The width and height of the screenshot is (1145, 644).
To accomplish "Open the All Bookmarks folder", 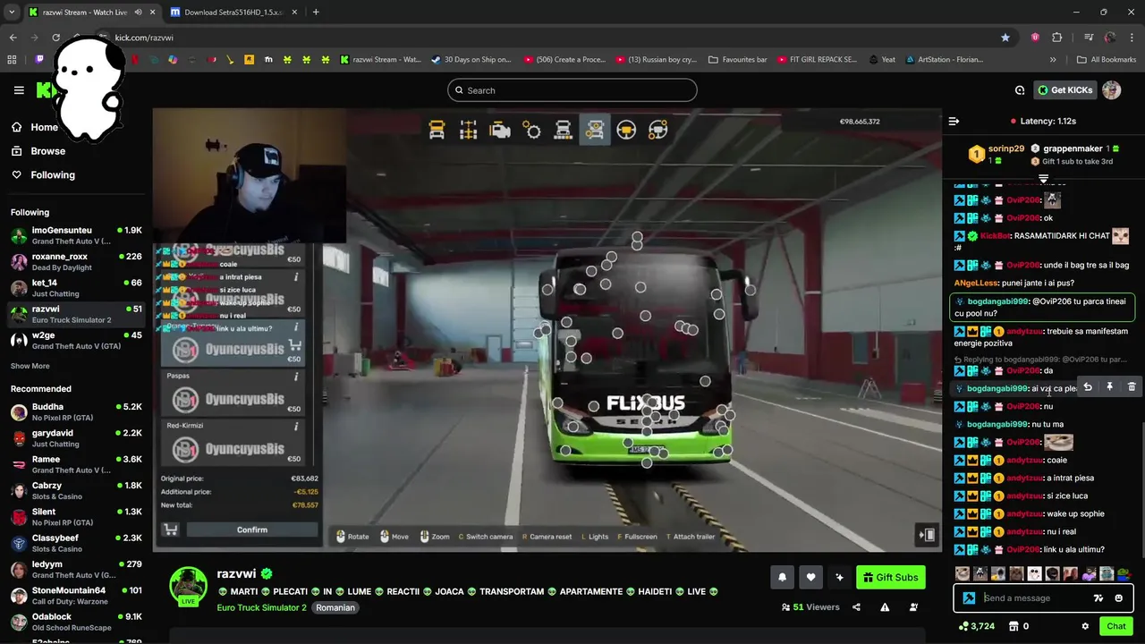I will pos(1107,60).
